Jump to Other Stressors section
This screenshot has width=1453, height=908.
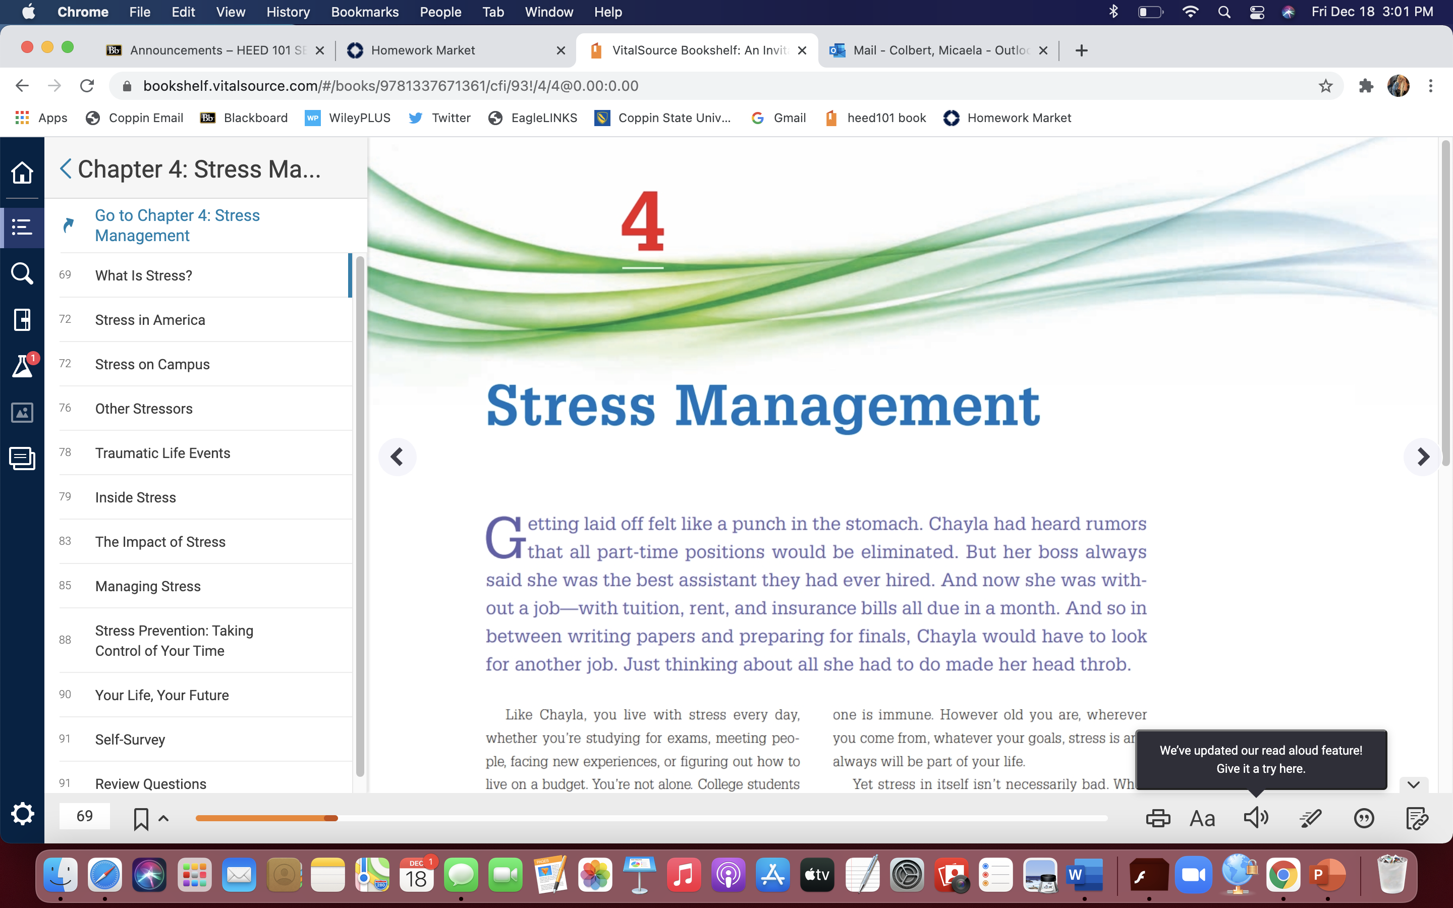point(205,409)
